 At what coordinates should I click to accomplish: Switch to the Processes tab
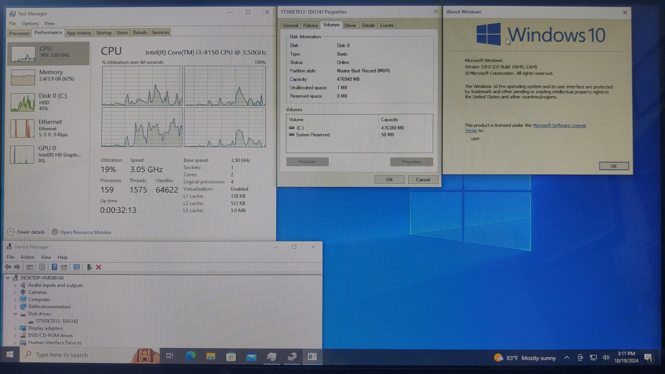tap(19, 33)
